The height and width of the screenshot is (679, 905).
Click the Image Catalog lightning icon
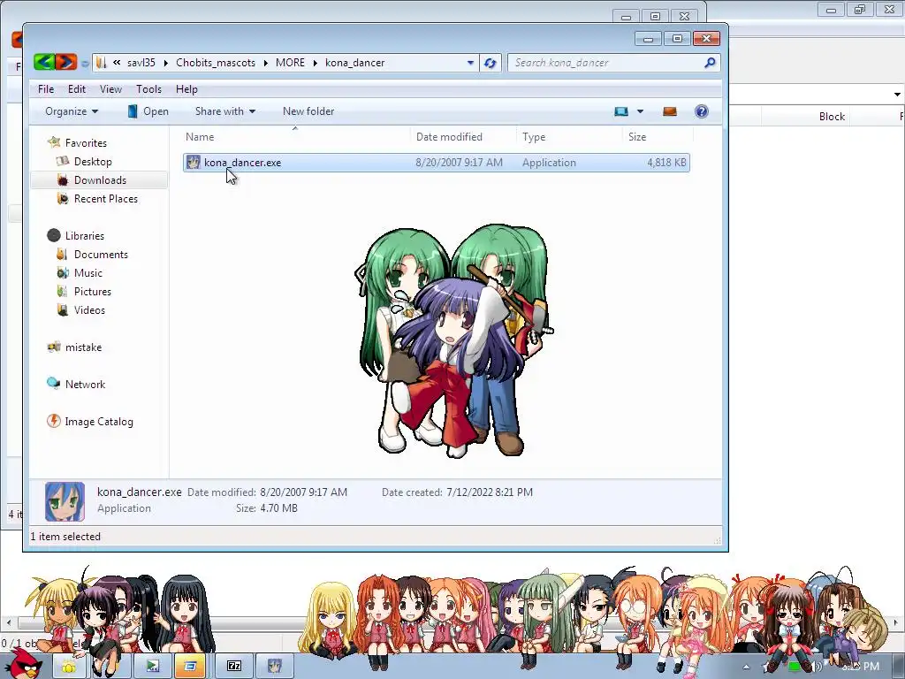[x=54, y=421]
